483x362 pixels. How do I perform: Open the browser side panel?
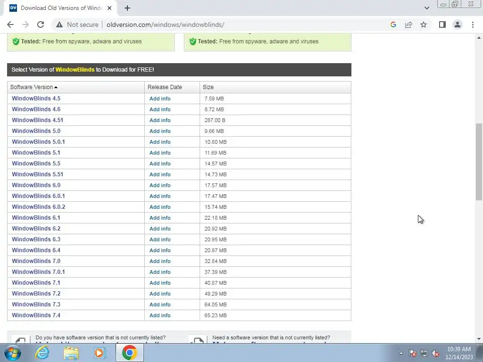coord(442,25)
